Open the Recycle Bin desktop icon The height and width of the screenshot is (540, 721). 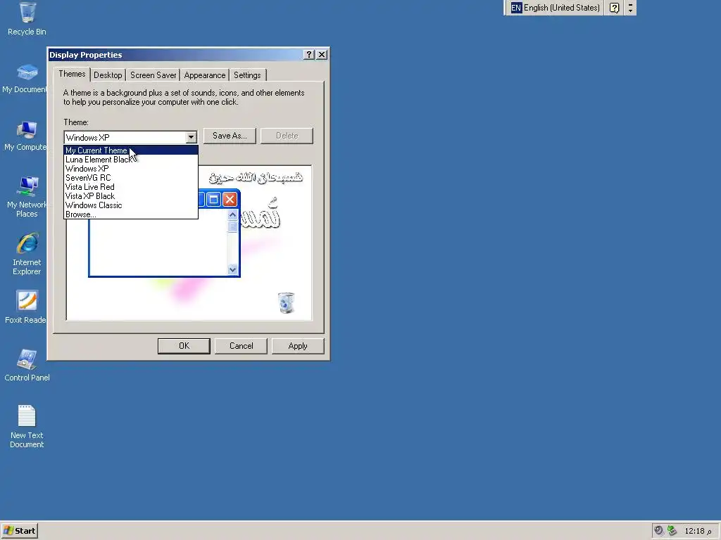click(x=27, y=19)
